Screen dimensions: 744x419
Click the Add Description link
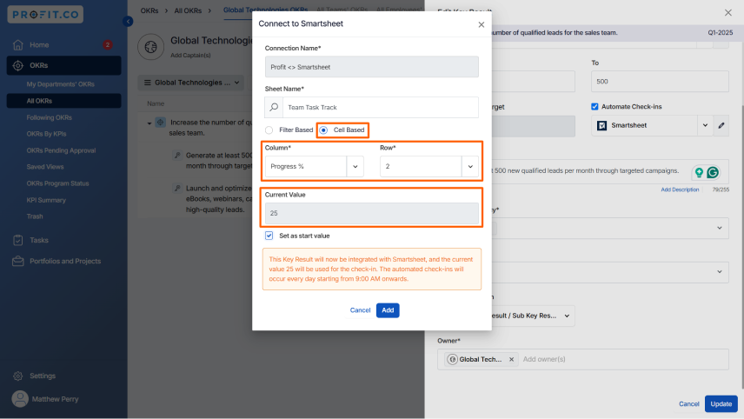(x=680, y=190)
